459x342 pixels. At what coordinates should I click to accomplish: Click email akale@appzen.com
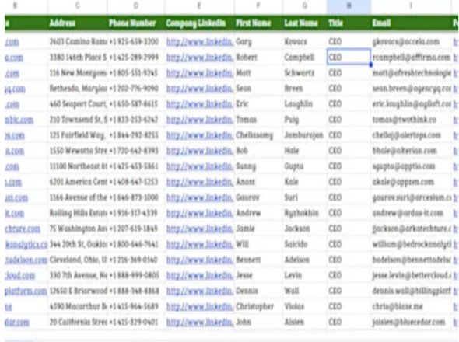pyautogui.click(x=403, y=182)
